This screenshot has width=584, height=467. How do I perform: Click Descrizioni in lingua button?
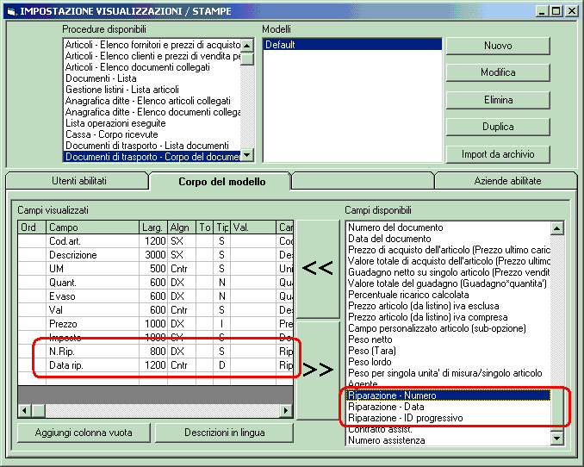(224, 433)
